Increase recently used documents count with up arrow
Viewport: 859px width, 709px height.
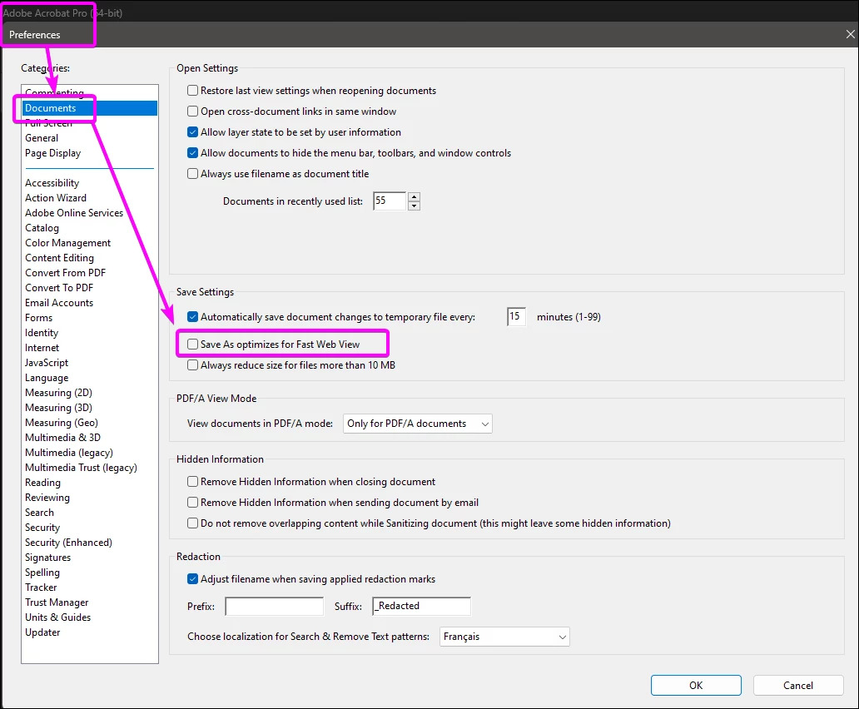pos(415,197)
